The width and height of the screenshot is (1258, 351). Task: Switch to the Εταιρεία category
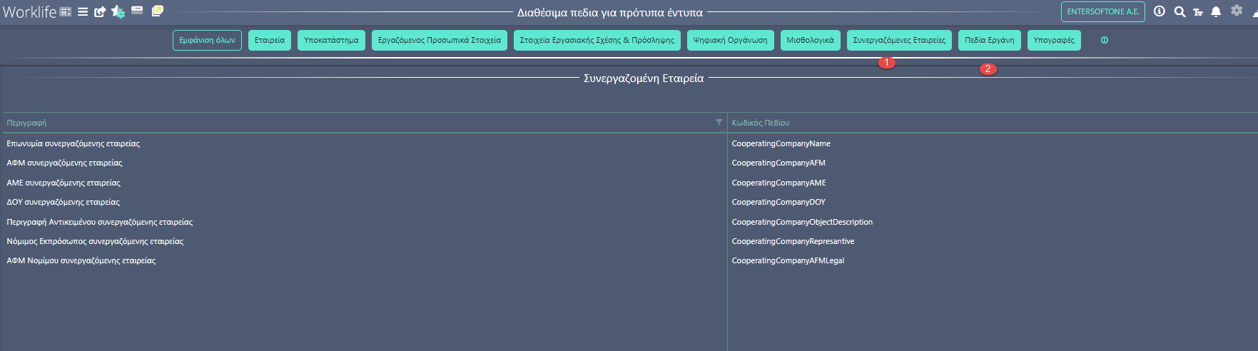(270, 40)
